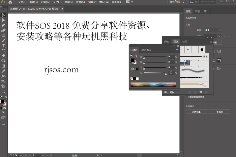Open Brushes panel hamburger menu
The image size is (236, 157).
(x=211, y=42)
